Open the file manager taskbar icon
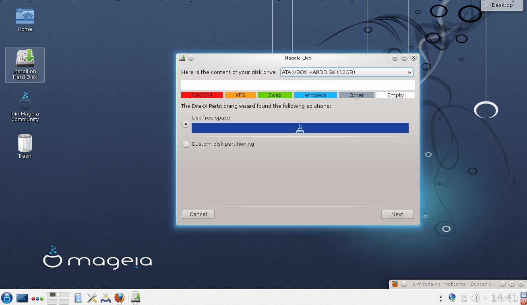 pos(78,298)
